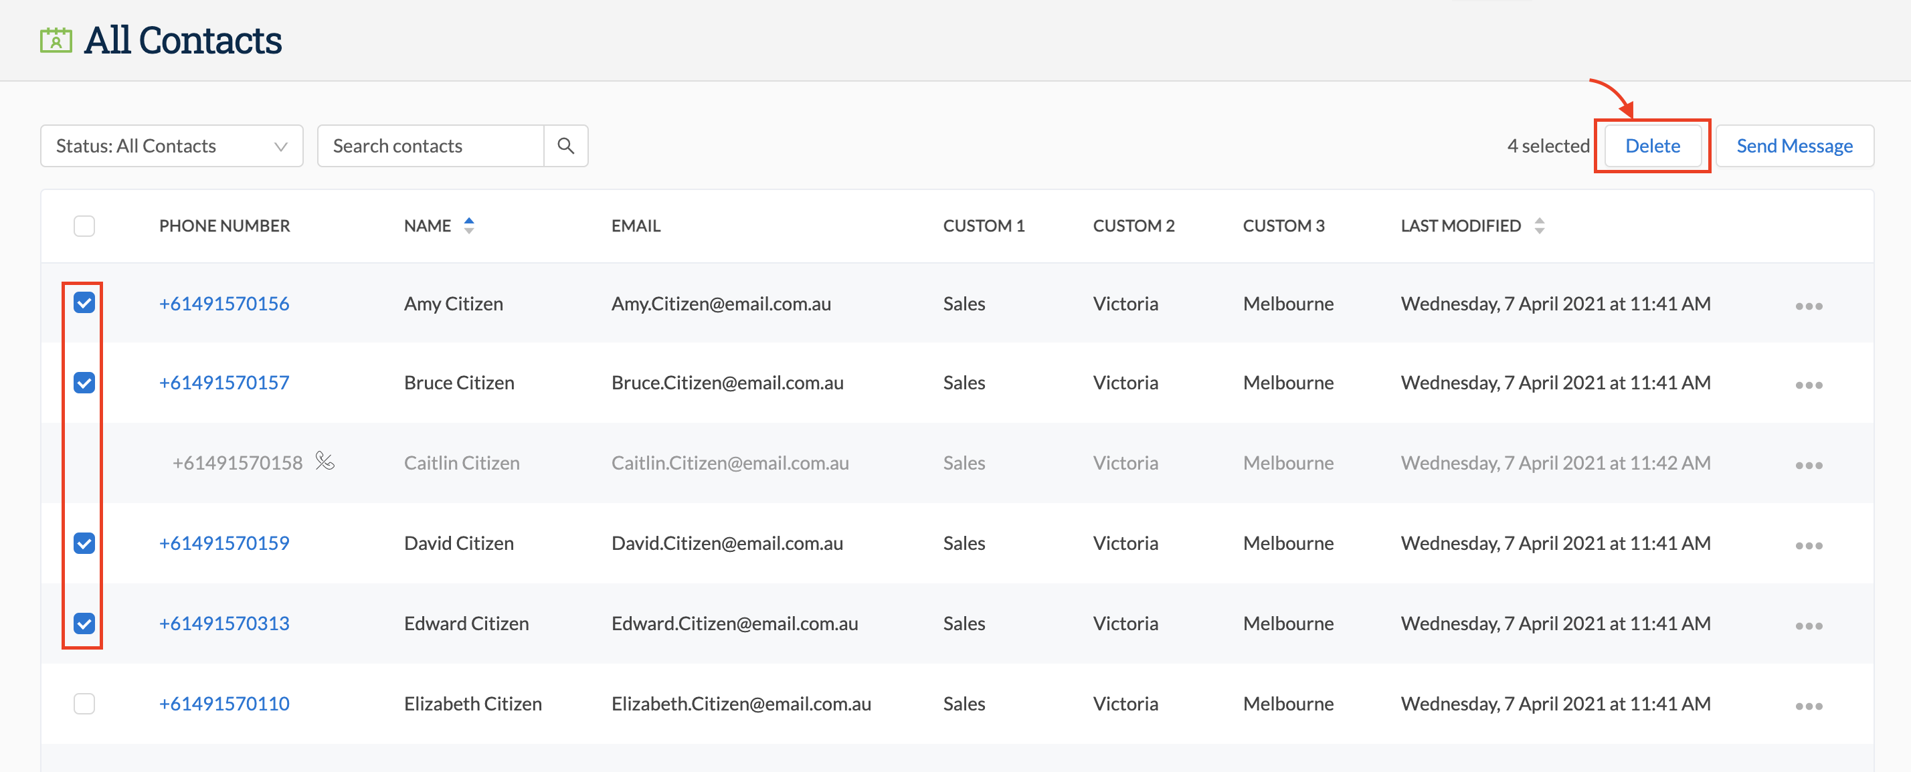Click Send Message for selected contacts
This screenshot has height=772, width=1911.
click(x=1795, y=145)
